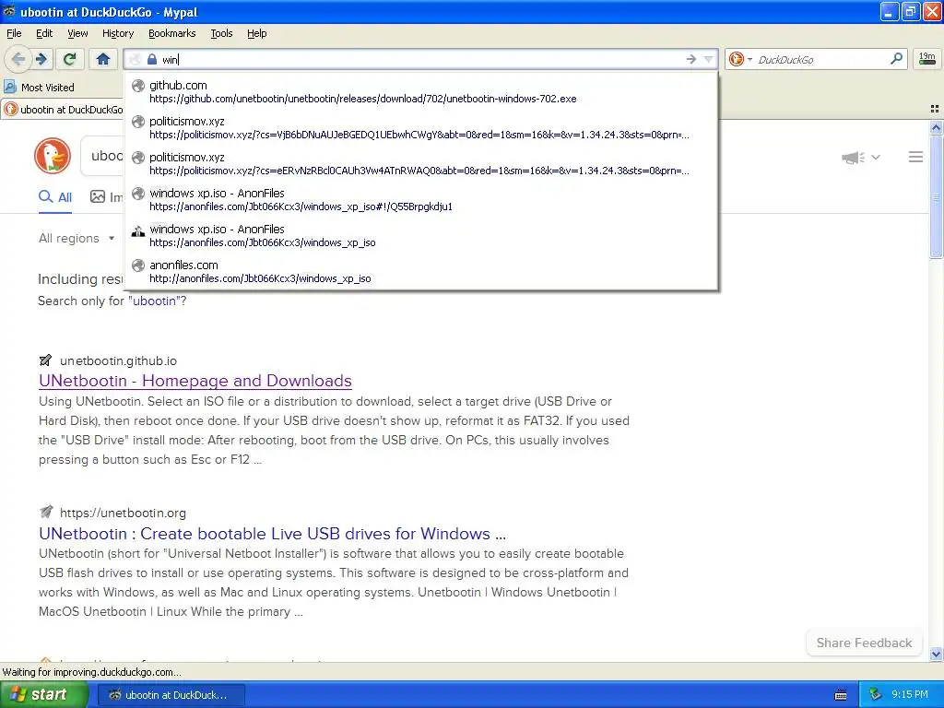Click the unetbootin.org favicon
Screen dimensions: 944x708
(46, 513)
